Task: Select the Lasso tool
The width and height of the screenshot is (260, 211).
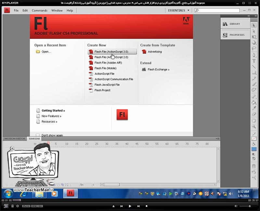Action: coord(254,48)
